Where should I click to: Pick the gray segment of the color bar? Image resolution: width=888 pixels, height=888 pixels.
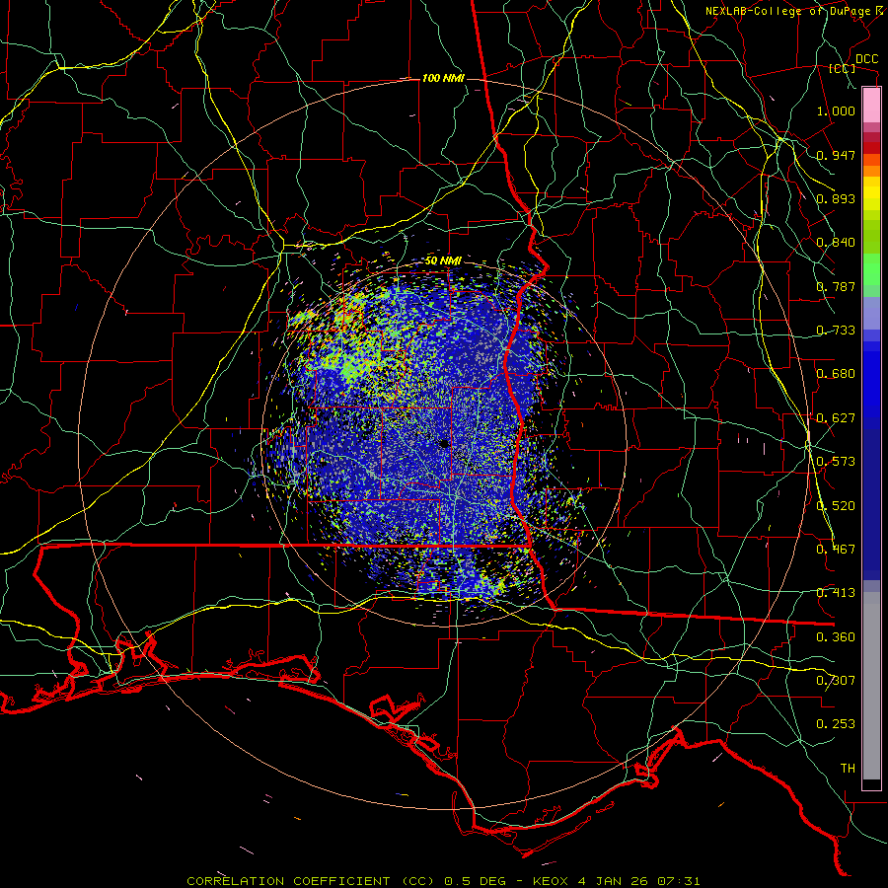[871, 686]
